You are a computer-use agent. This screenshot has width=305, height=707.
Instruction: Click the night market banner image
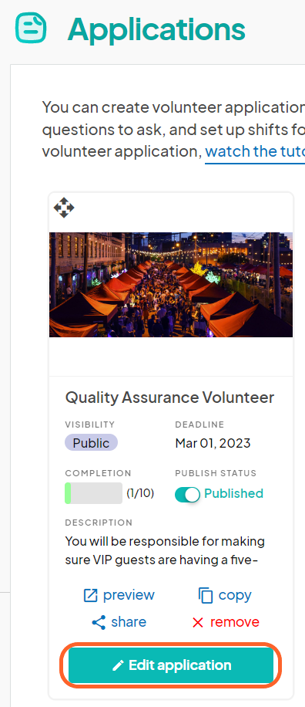click(x=171, y=285)
